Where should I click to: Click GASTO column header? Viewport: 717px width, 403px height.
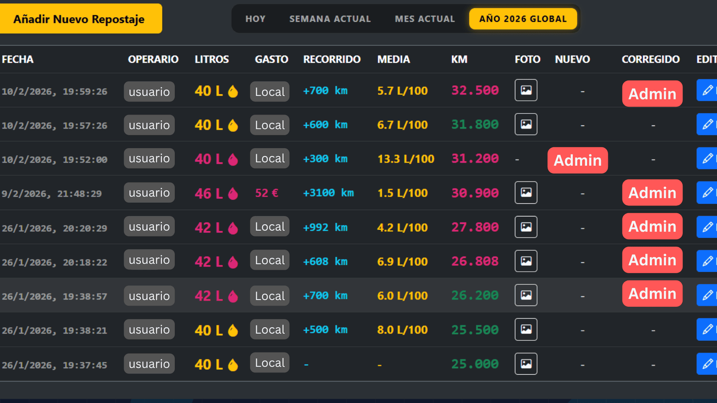pyautogui.click(x=272, y=59)
